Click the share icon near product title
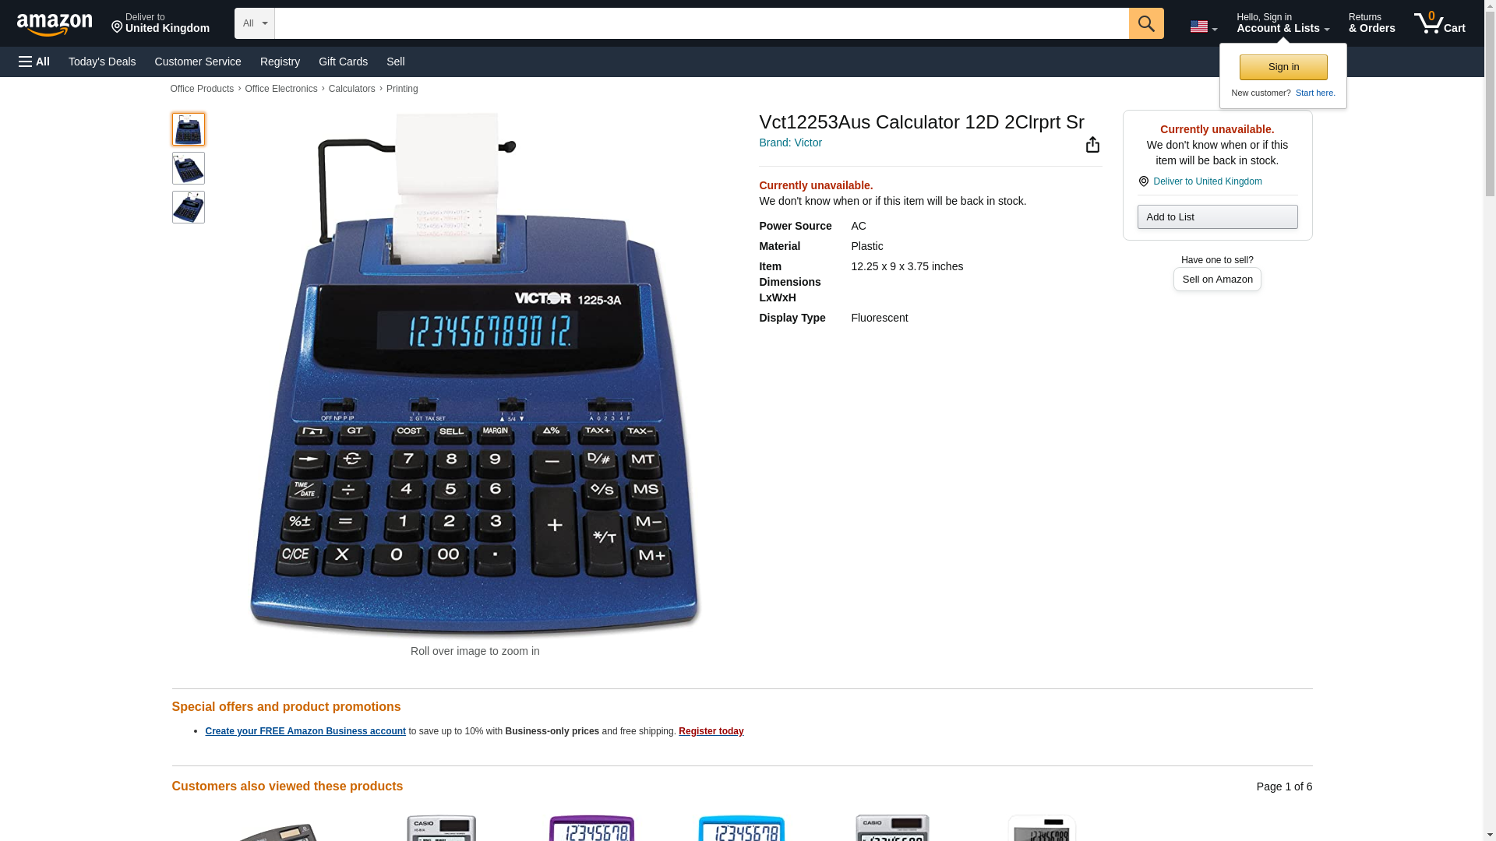 (1092, 145)
